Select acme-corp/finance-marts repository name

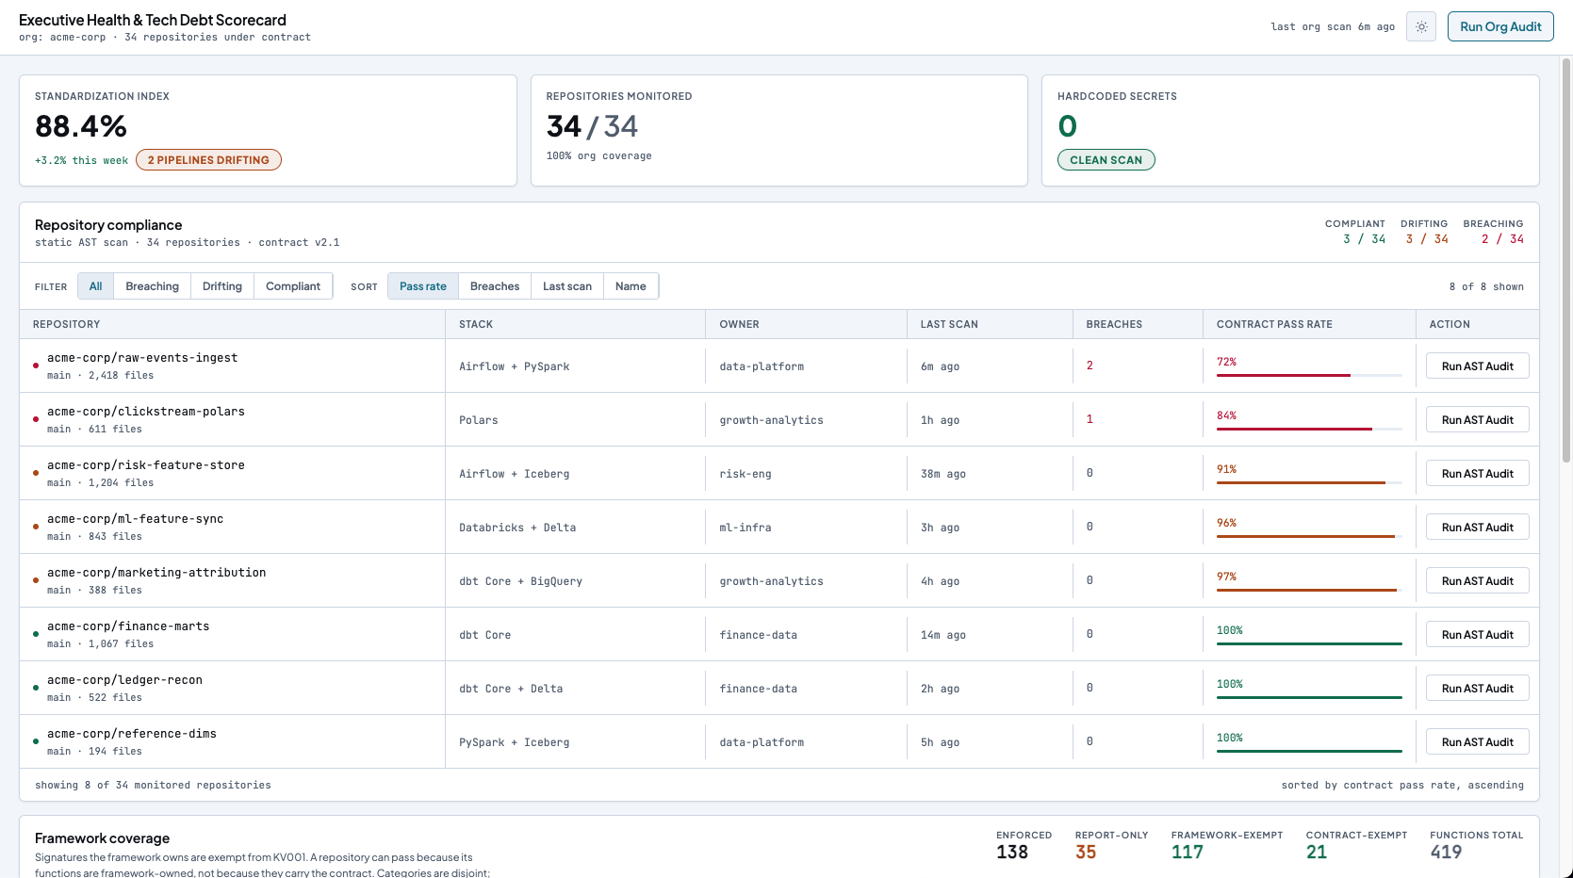[128, 626]
